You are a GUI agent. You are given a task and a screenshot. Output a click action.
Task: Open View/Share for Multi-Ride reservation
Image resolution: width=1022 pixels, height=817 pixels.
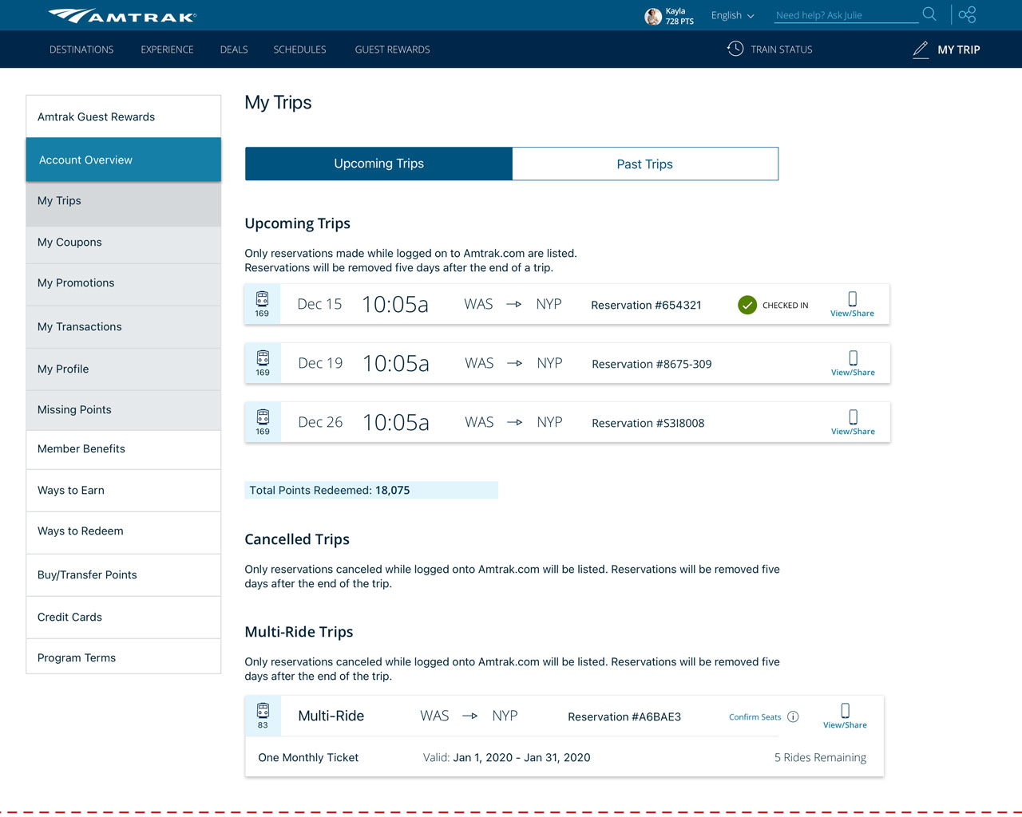click(x=845, y=715)
